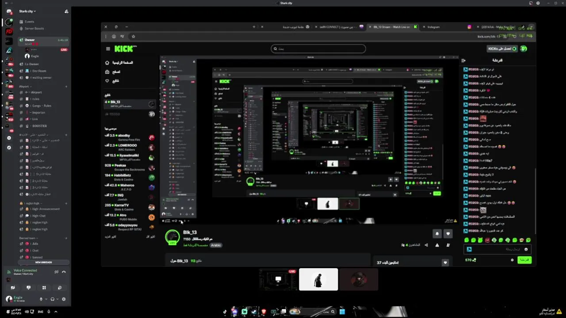Open KarrarTV channel in Kick sidebar
566x318 pixels.
[x=129, y=207]
